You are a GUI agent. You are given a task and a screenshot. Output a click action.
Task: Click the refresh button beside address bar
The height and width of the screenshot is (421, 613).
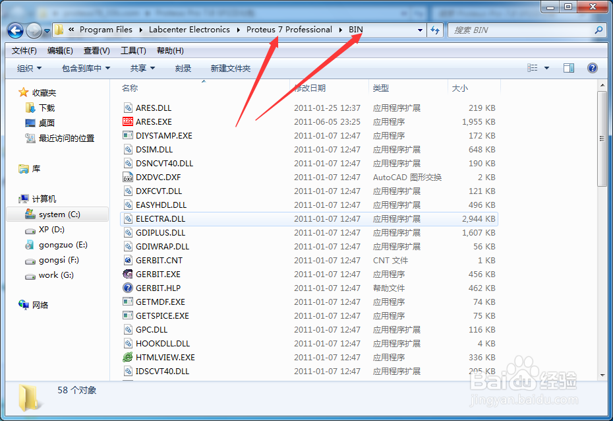point(435,30)
